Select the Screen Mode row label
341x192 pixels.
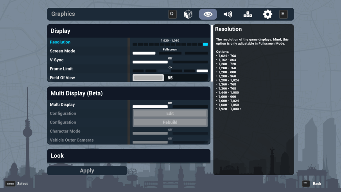[x=63, y=51]
